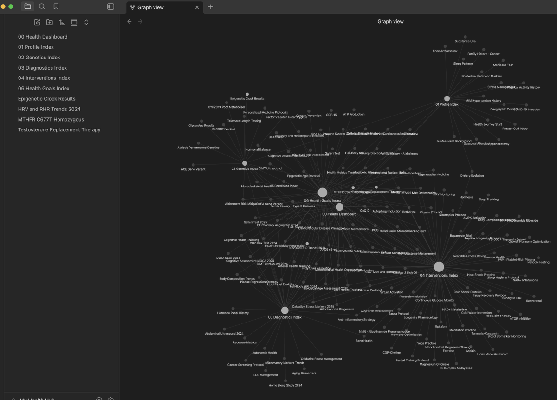Click the COVID-19 Infection graph node
Image resolution: width=557 pixels, height=400 pixels.
(x=526, y=105)
